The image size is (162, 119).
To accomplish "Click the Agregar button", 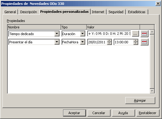I will click(140, 100).
